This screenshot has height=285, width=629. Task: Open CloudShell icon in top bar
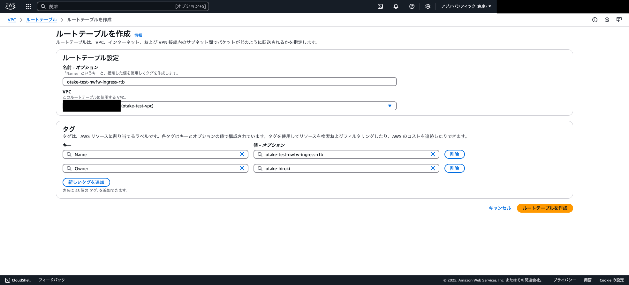point(380,6)
